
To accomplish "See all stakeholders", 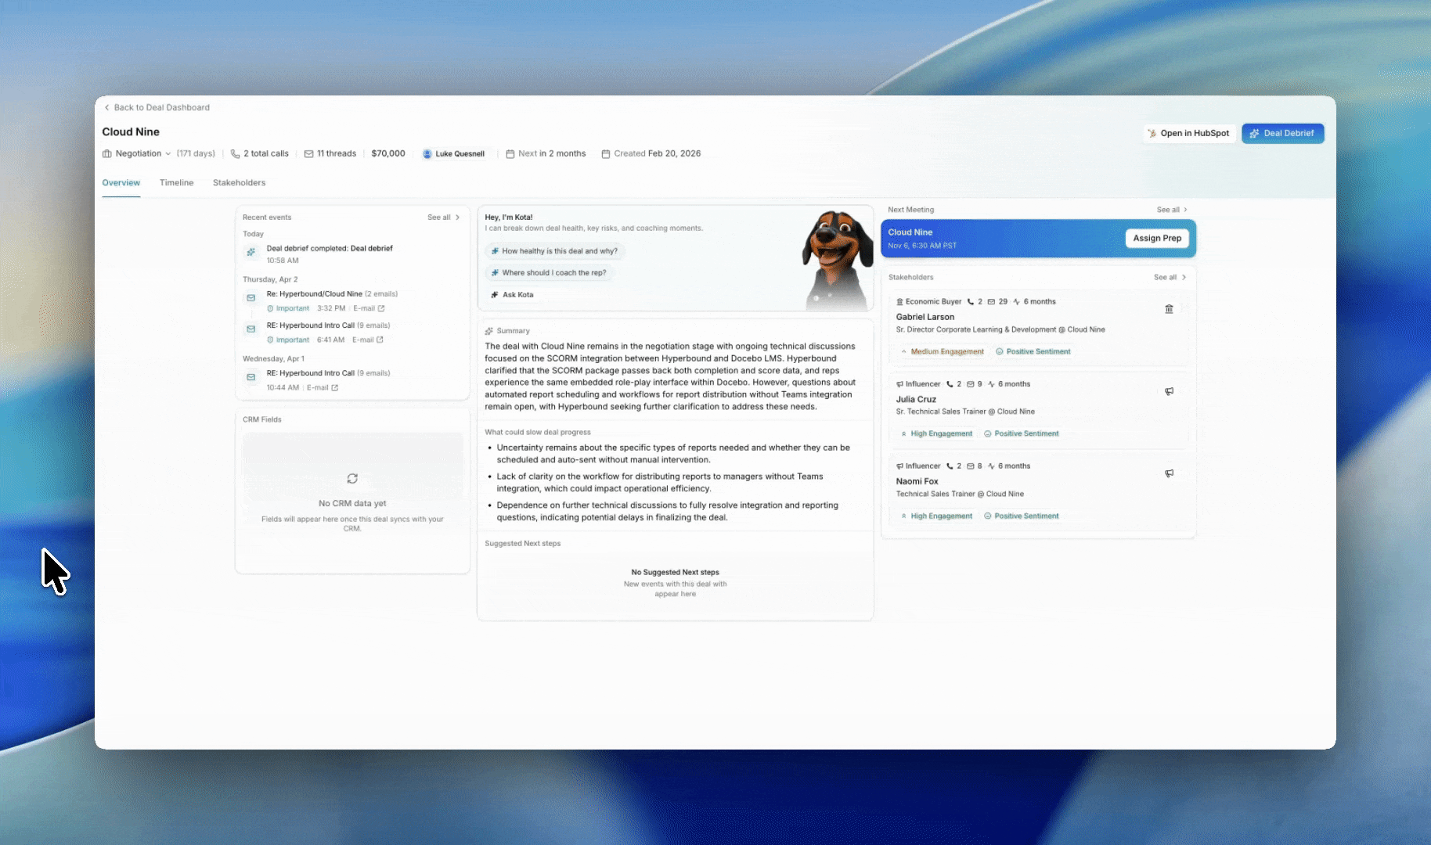I will 1170,277.
